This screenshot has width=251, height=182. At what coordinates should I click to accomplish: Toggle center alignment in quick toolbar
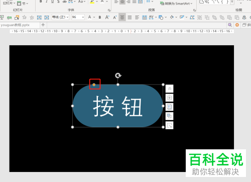pos(122,17)
